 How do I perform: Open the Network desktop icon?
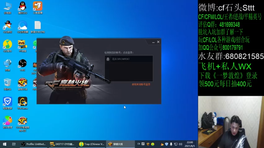8,65
